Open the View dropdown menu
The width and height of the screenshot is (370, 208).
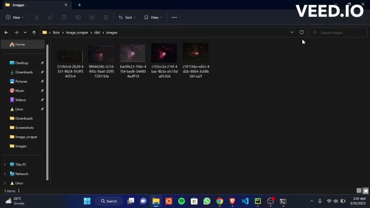pyautogui.click(x=153, y=17)
